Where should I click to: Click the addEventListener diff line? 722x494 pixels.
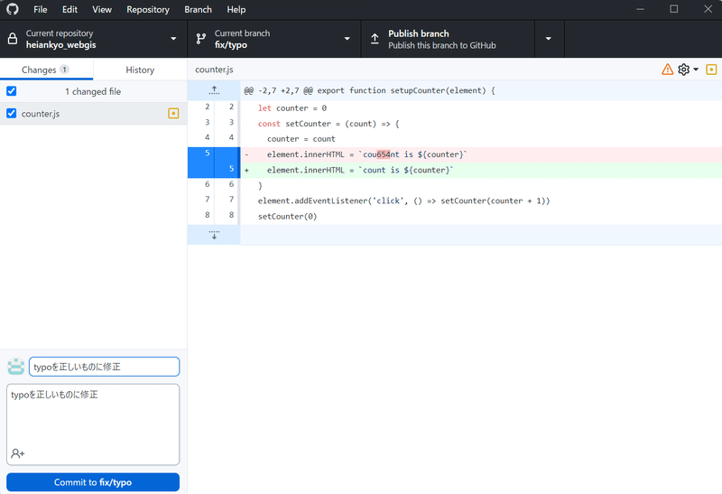click(481, 200)
